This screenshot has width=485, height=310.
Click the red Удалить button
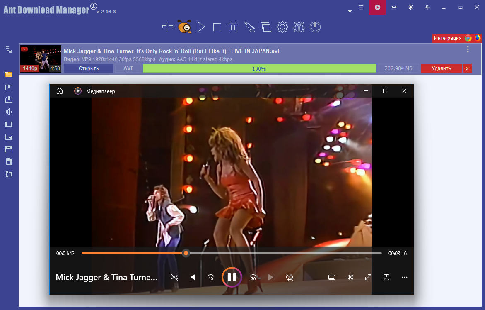click(x=441, y=68)
